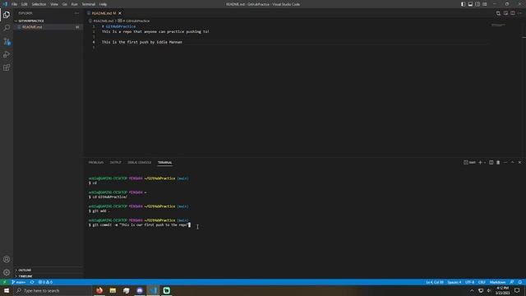The image size is (526, 296).
Task: Create a new terminal with plus icon
Action: tap(480, 163)
